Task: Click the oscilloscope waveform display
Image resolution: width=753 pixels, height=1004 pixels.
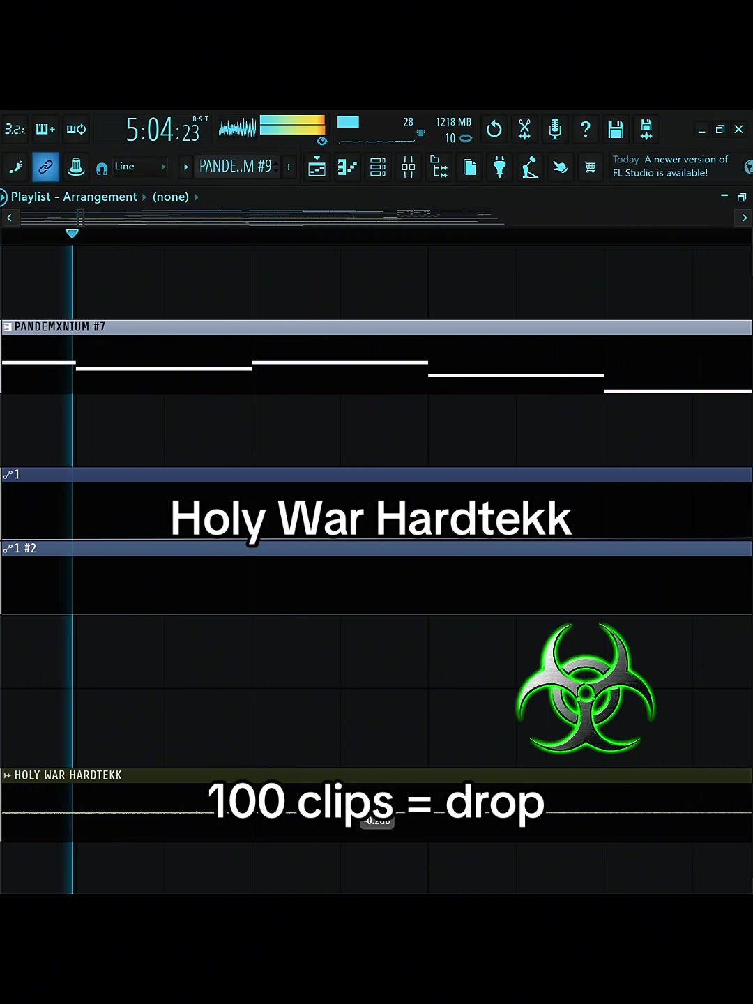Action: click(237, 128)
